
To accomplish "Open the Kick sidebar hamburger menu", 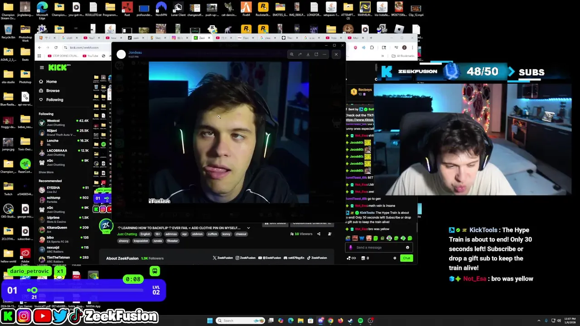I will (x=42, y=67).
